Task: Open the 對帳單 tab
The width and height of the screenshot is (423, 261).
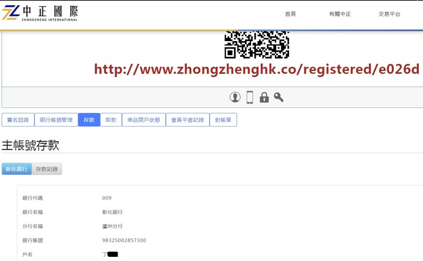Action: point(223,120)
